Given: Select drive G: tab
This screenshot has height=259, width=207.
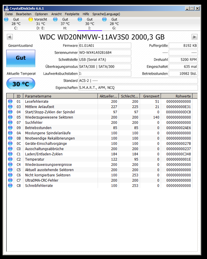Looking at the screenshot, I should pyautogui.click(x=114, y=24).
